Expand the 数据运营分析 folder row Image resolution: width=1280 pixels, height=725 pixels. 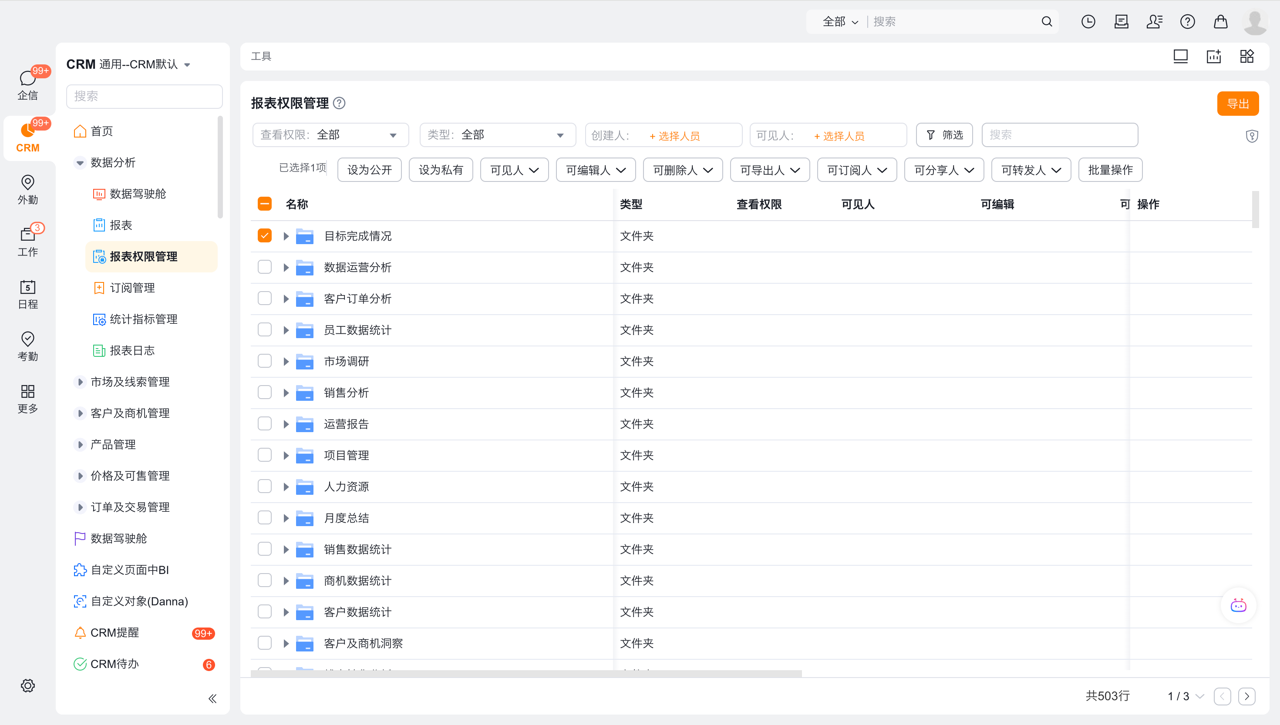[286, 267]
